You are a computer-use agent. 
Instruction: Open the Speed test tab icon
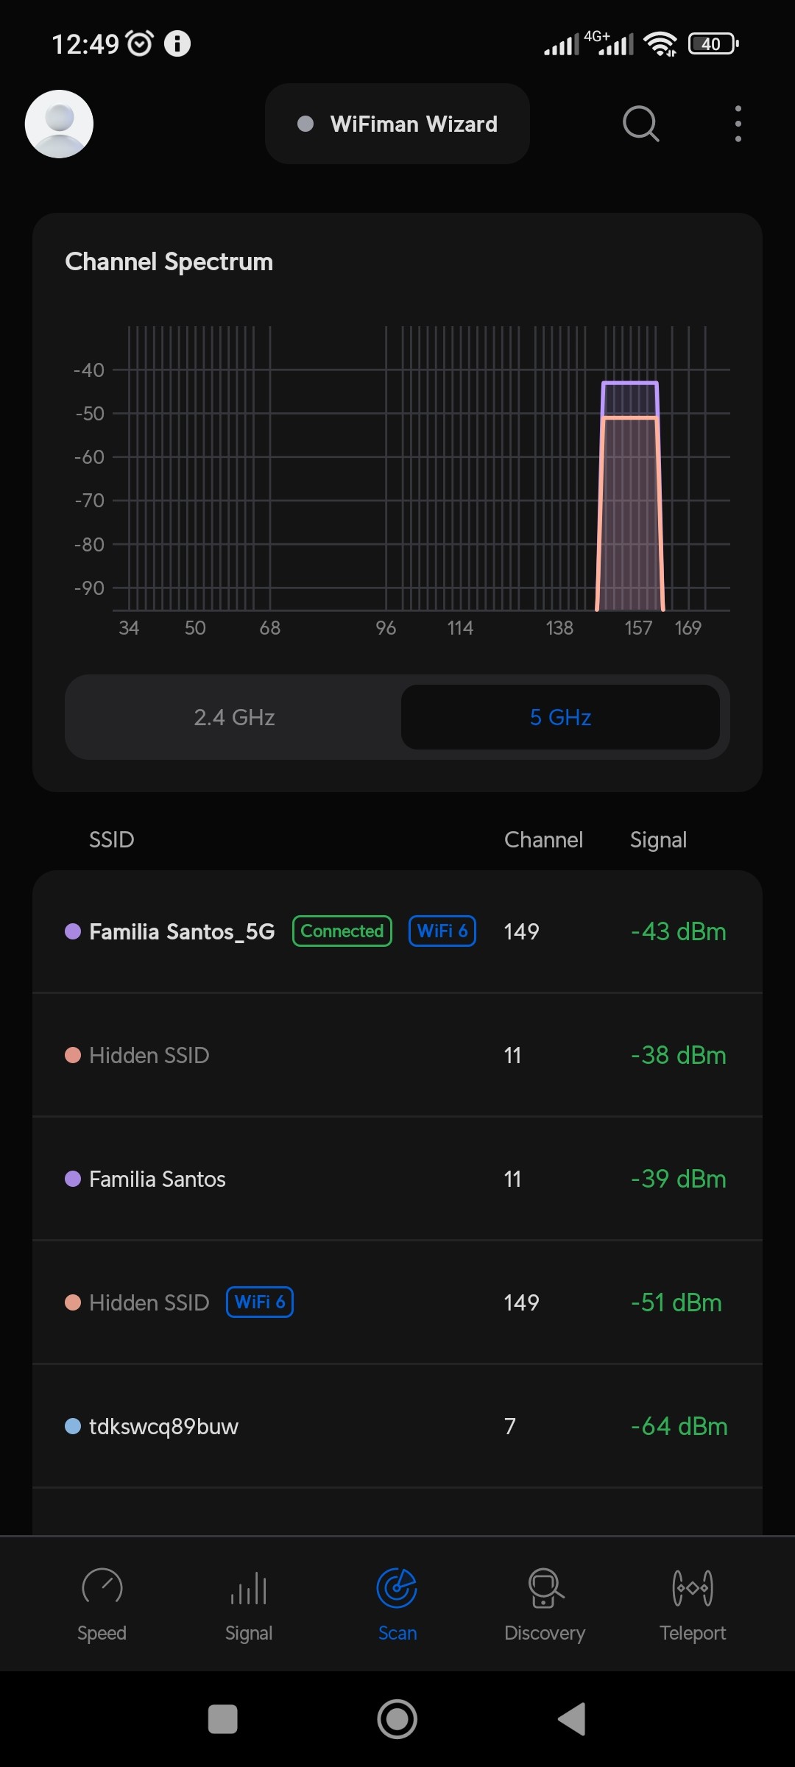102,1588
